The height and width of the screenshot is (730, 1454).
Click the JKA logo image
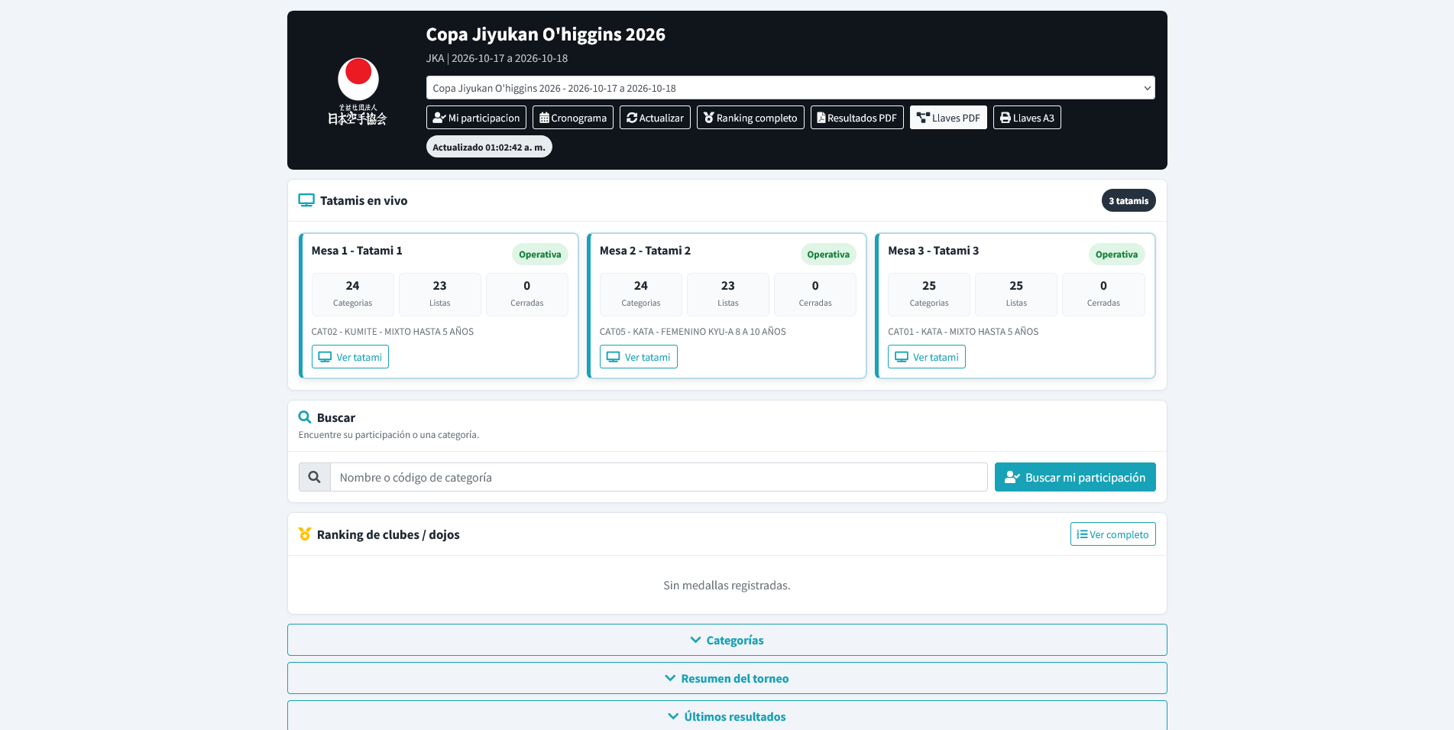click(358, 91)
